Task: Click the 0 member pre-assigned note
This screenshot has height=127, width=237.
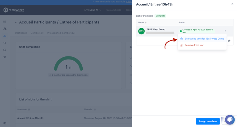Action: (69, 75)
